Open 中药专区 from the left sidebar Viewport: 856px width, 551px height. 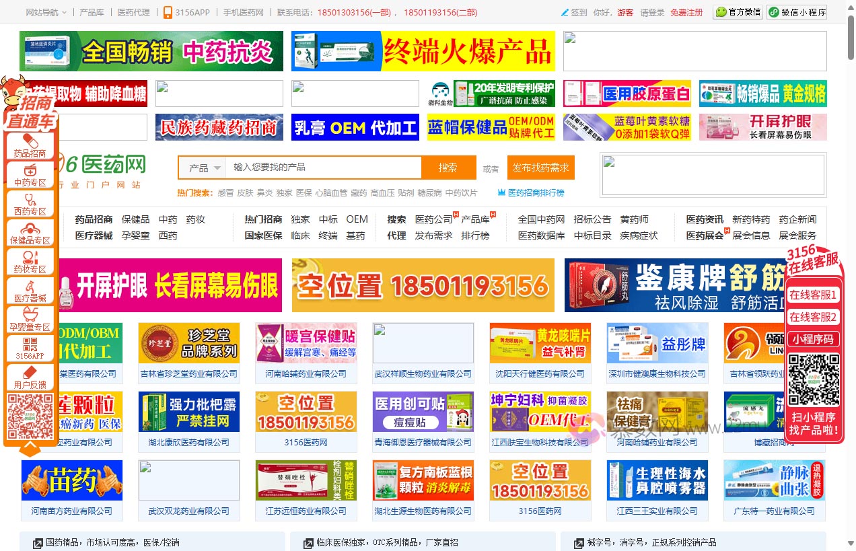tap(30, 171)
